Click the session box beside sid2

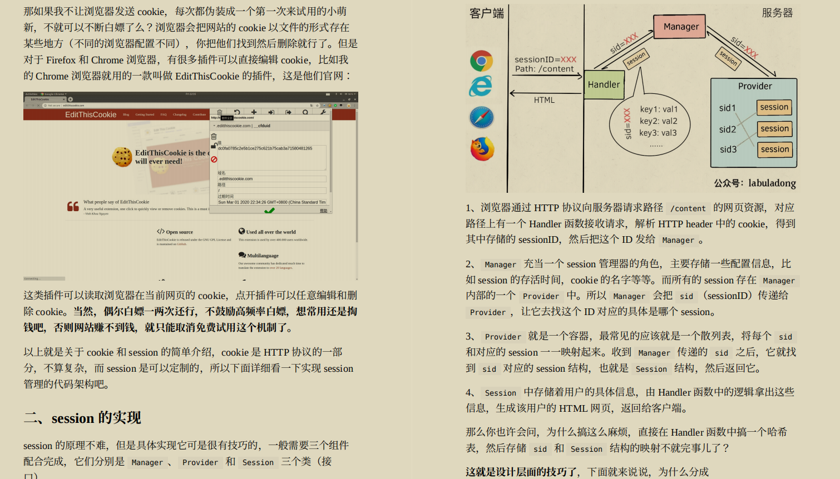click(774, 129)
